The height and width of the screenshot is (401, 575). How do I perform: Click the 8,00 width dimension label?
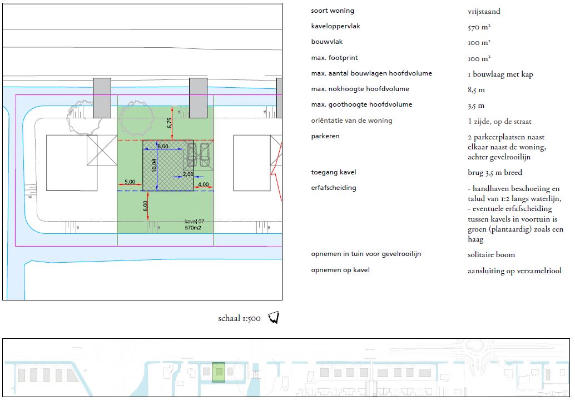tap(162, 146)
